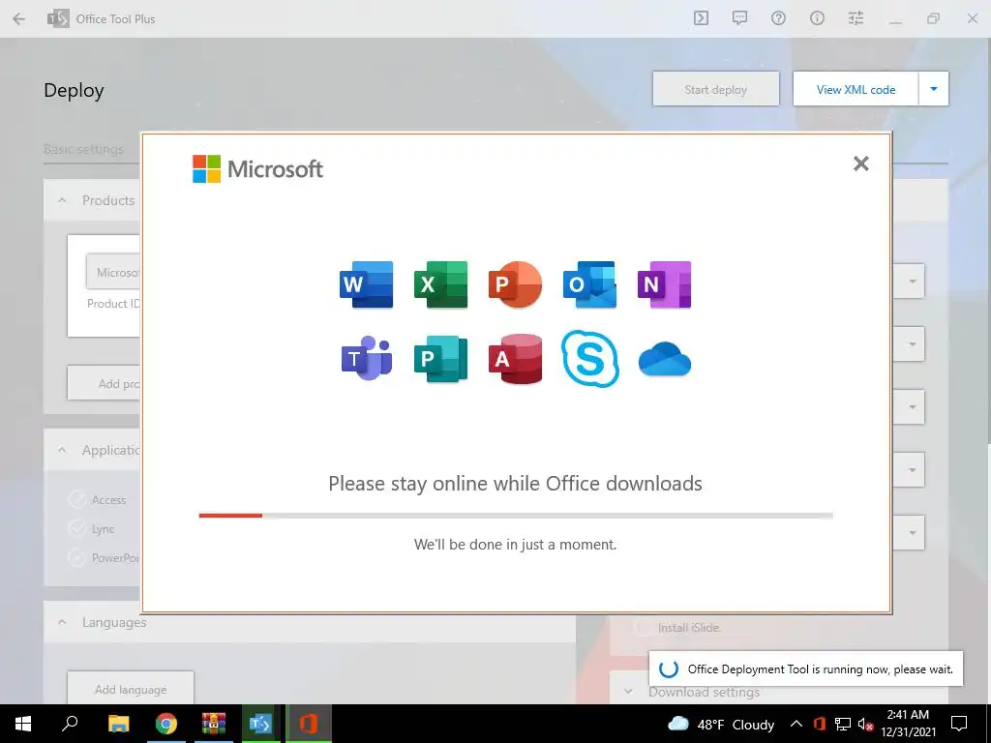Open the weather widget showing 48°F Cloudy

720,724
